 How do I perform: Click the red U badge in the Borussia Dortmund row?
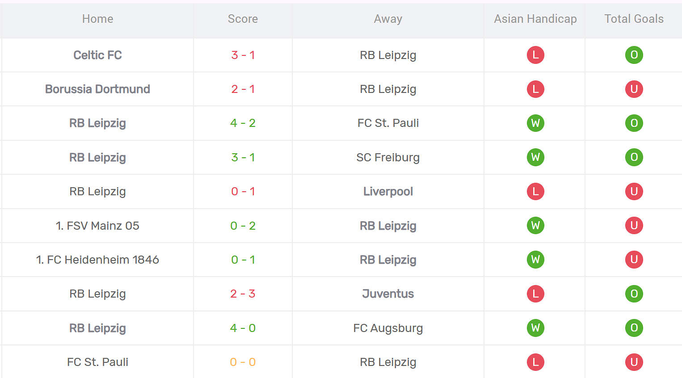[x=634, y=89]
